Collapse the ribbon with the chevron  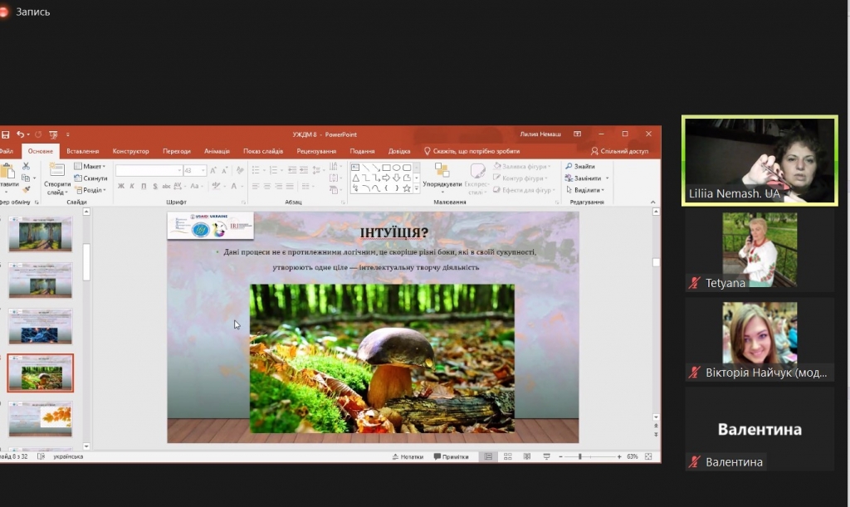pos(652,202)
